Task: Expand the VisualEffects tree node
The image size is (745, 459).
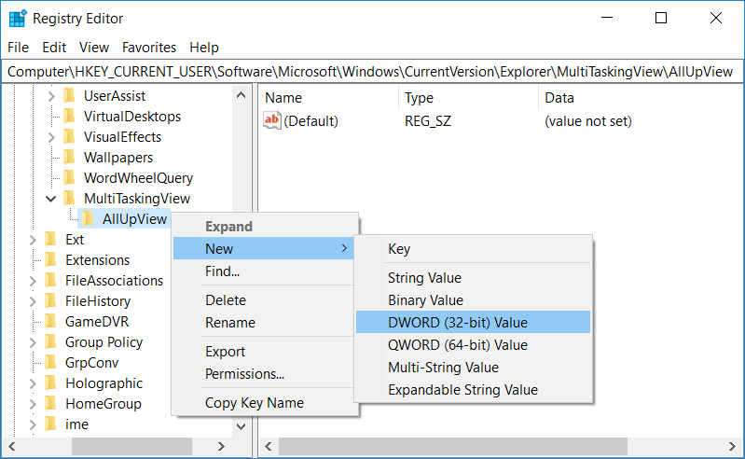Action: [x=50, y=137]
